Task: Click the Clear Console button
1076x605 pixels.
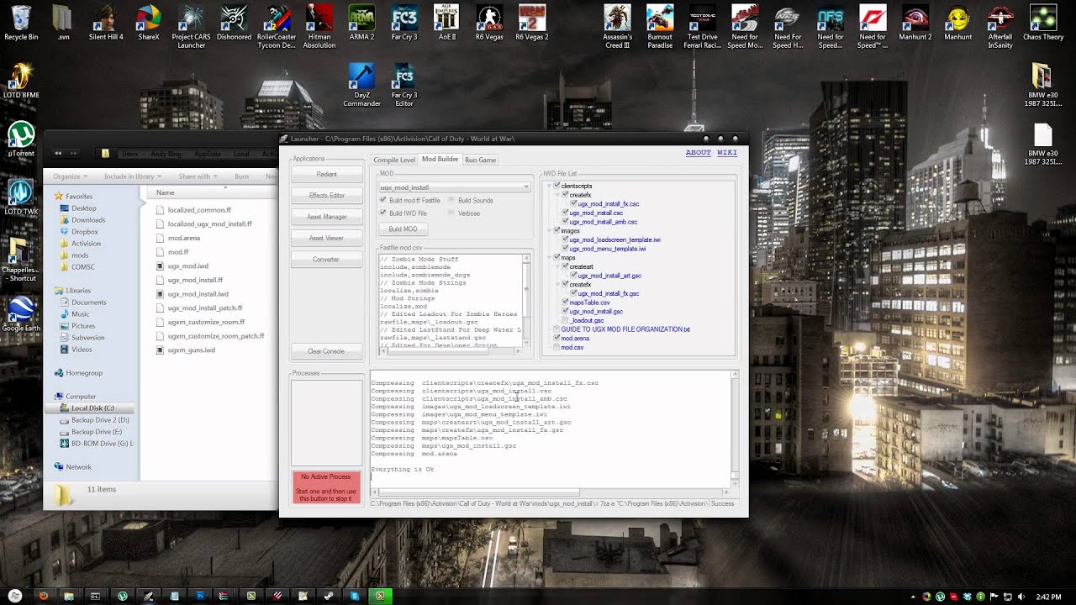Action: tap(326, 351)
